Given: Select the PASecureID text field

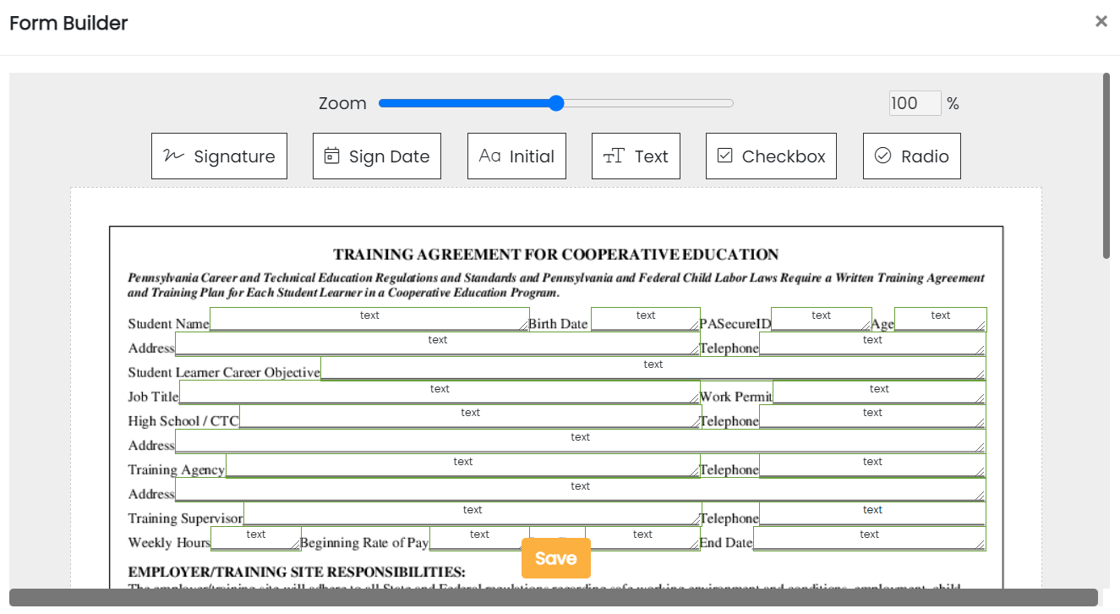Looking at the screenshot, I should click(822, 319).
